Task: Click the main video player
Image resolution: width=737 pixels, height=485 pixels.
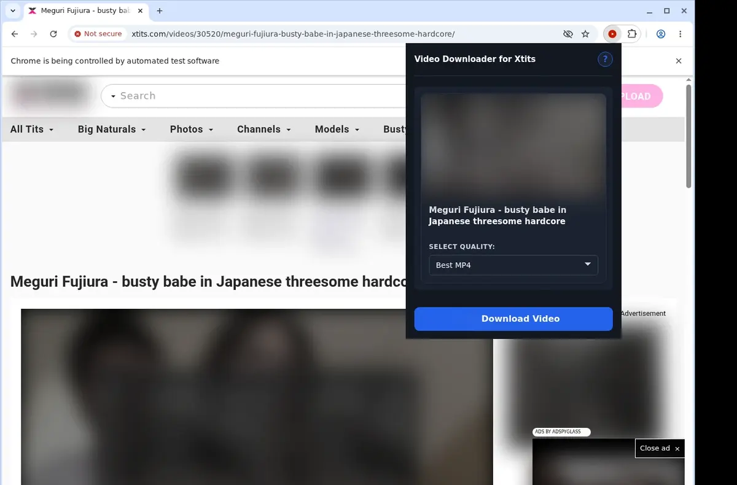Action: coord(257,397)
